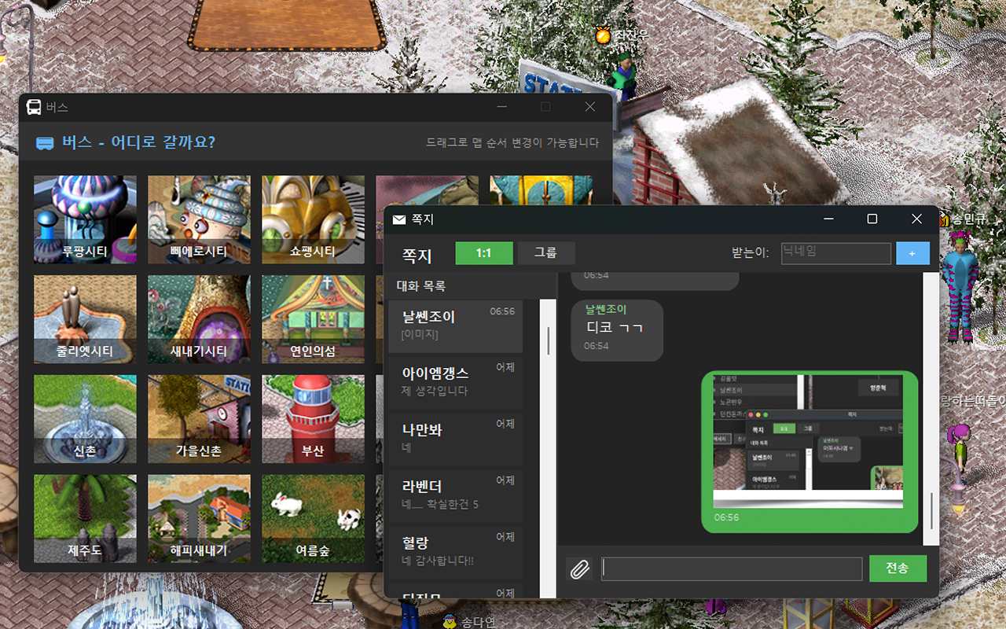Select the 루팡시티 destination

pos(85,219)
